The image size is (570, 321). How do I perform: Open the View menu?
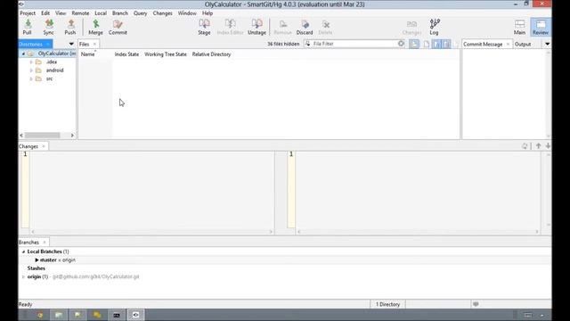tap(61, 13)
